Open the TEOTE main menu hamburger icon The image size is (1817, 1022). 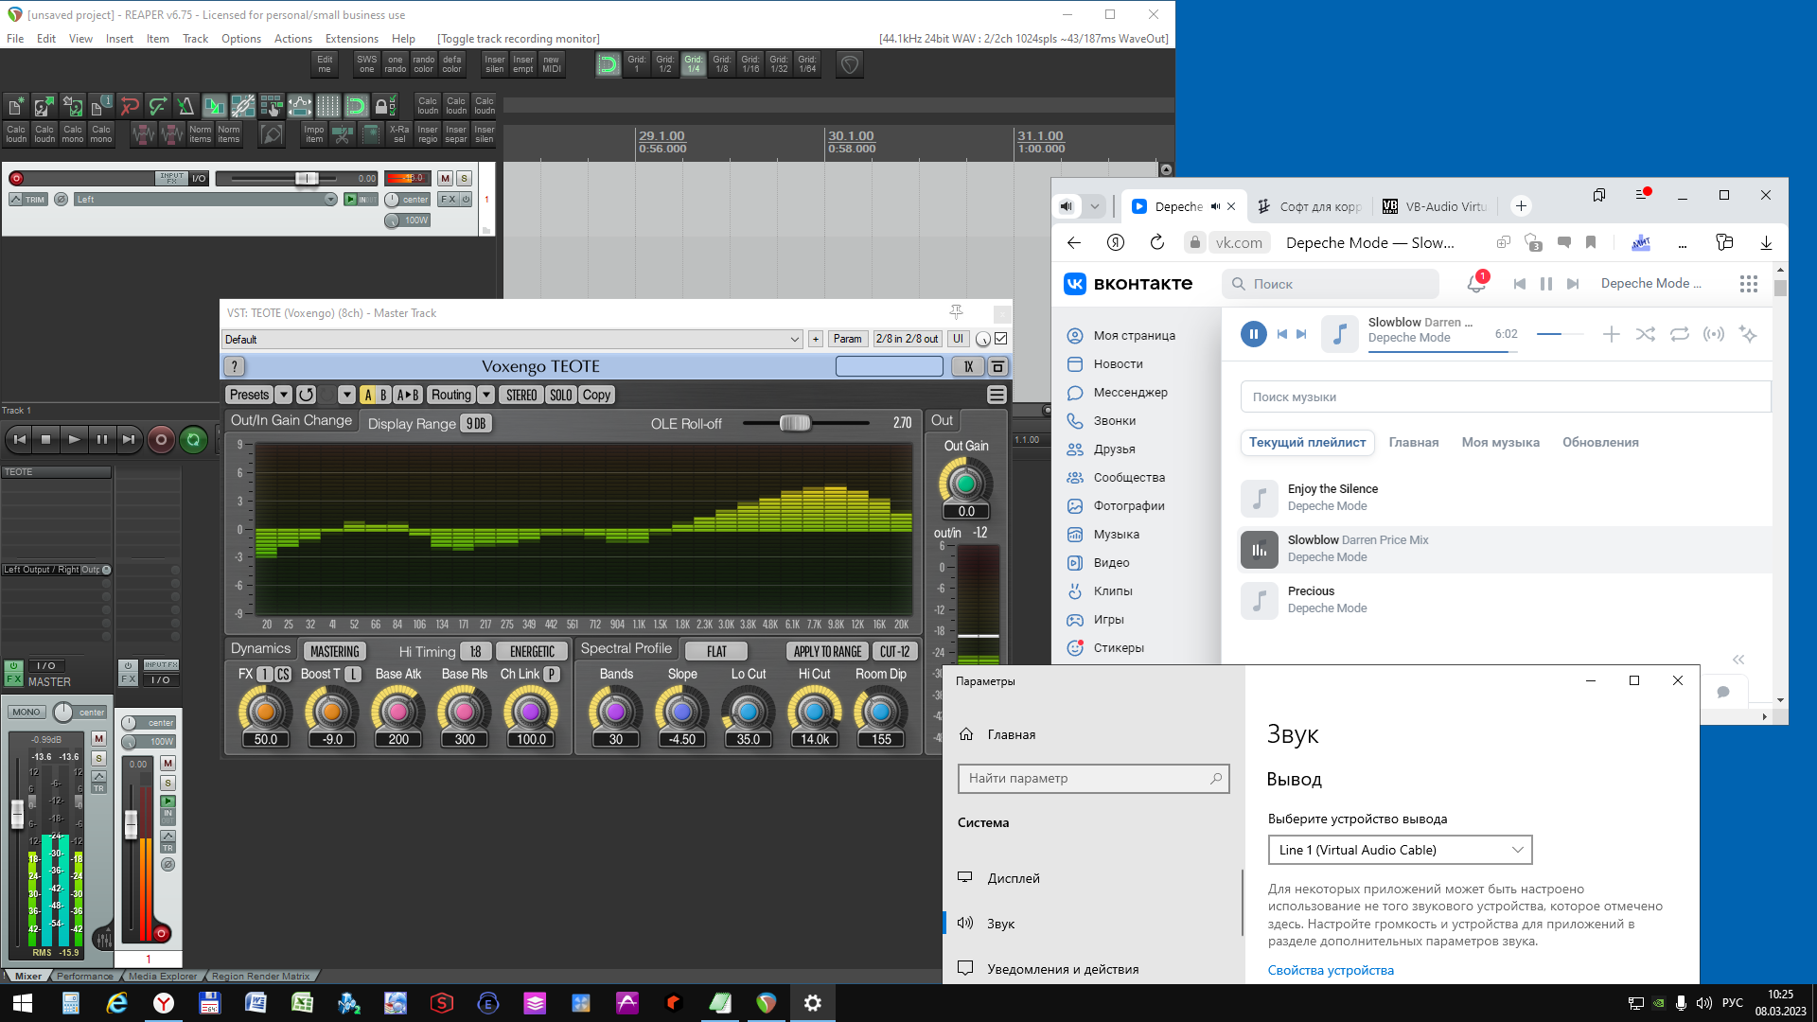[x=997, y=395]
